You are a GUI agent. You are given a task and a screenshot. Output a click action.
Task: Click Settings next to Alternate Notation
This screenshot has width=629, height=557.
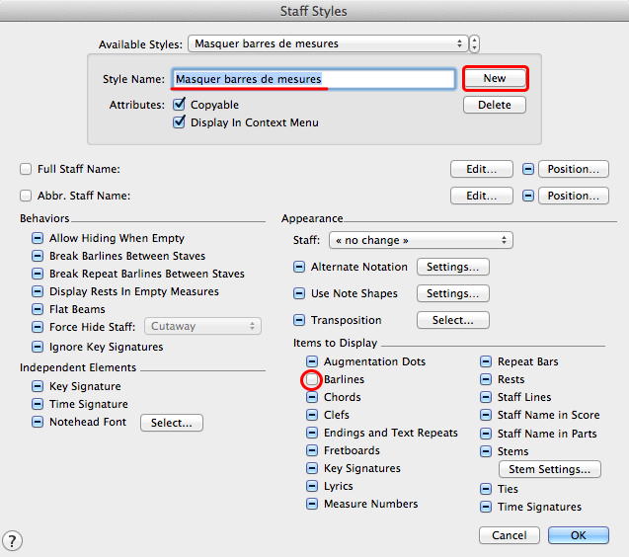coord(452,267)
